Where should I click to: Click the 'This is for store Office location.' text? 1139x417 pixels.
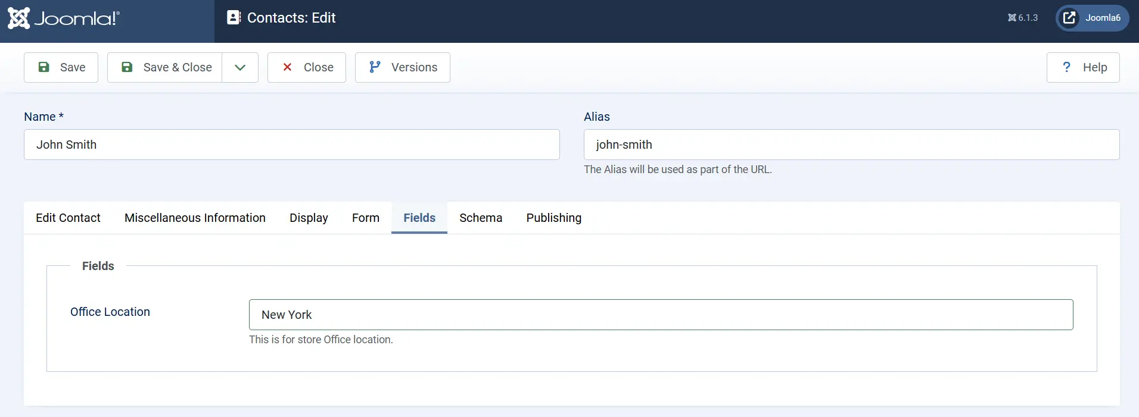coord(321,340)
